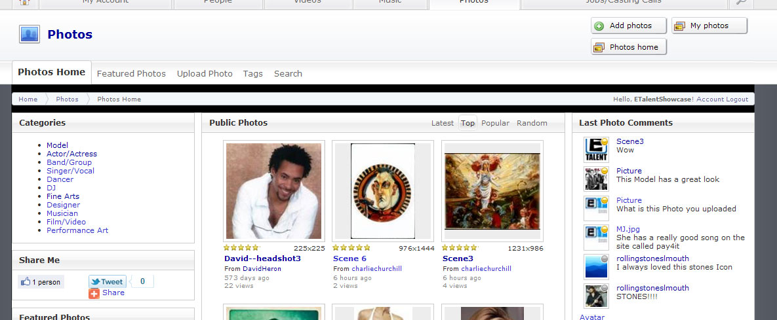Click the Facebook thumbs-up like icon
Screen dimensions: 777x320
(x=26, y=282)
